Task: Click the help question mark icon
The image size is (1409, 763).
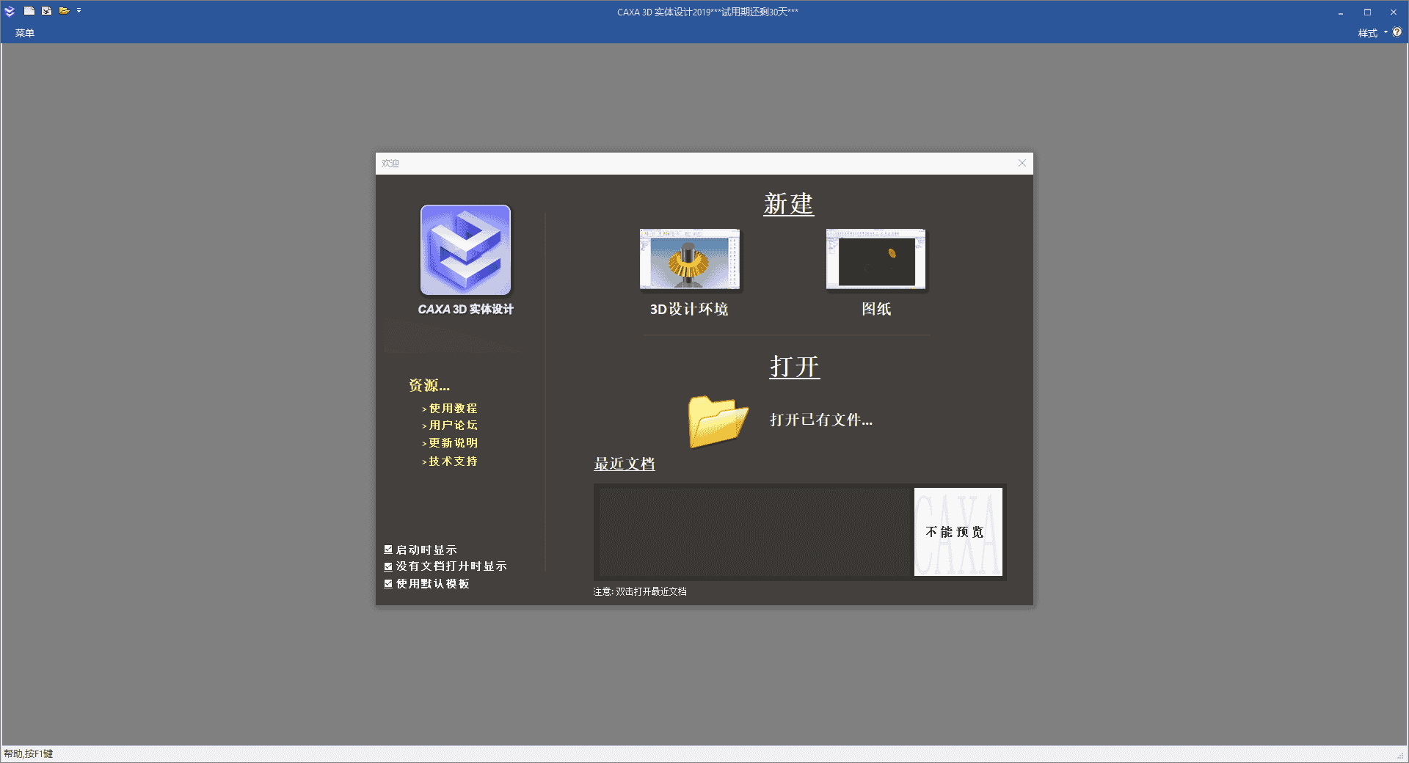Action: (x=1397, y=32)
